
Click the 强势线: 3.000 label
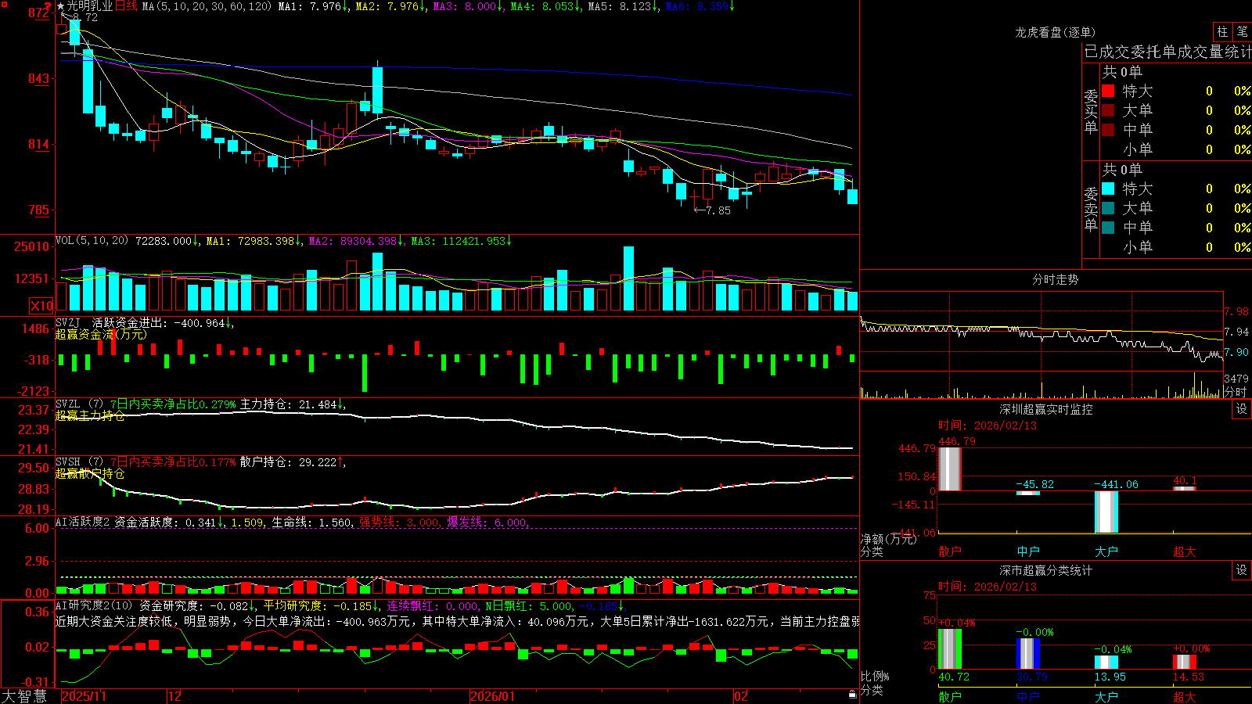coord(399,523)
